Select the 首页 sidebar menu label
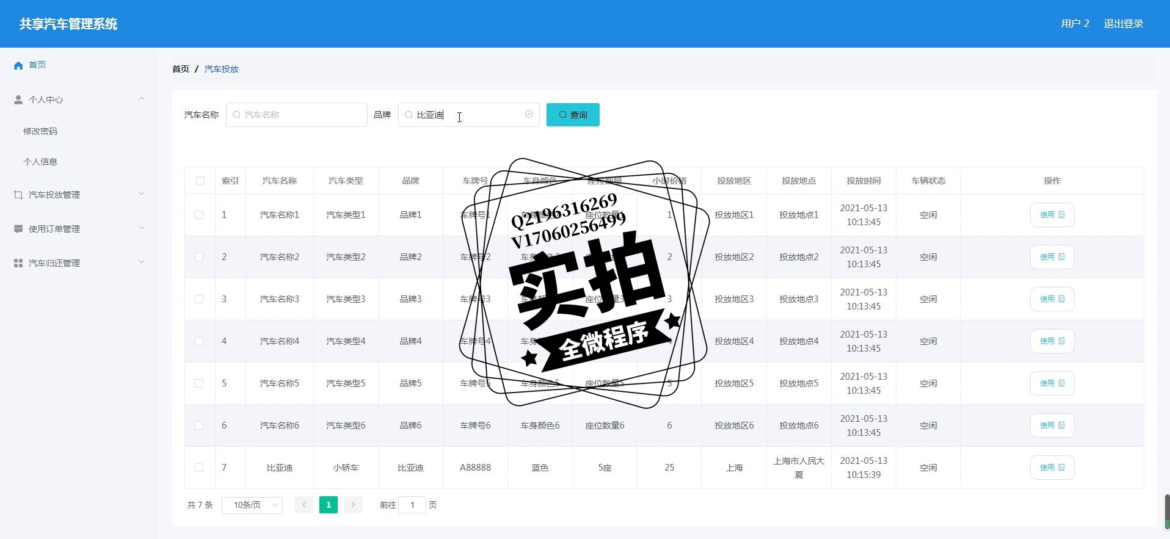The image size is (1170, 539). tap(37, 65)
